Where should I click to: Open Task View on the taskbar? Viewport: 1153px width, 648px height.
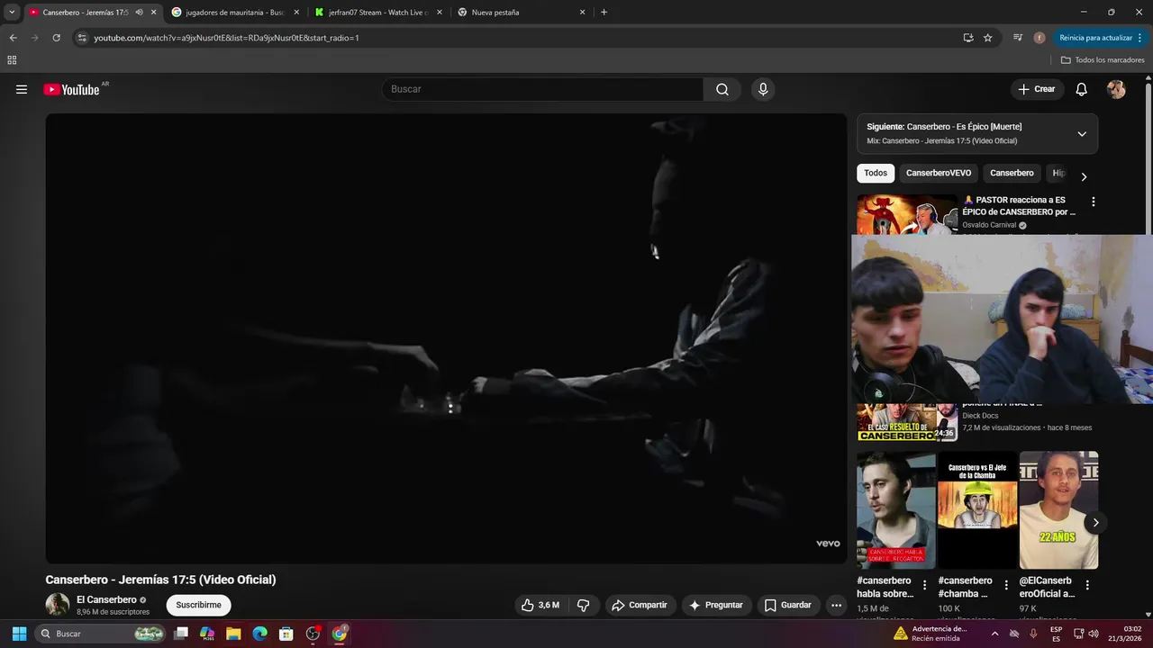point(181,634)
